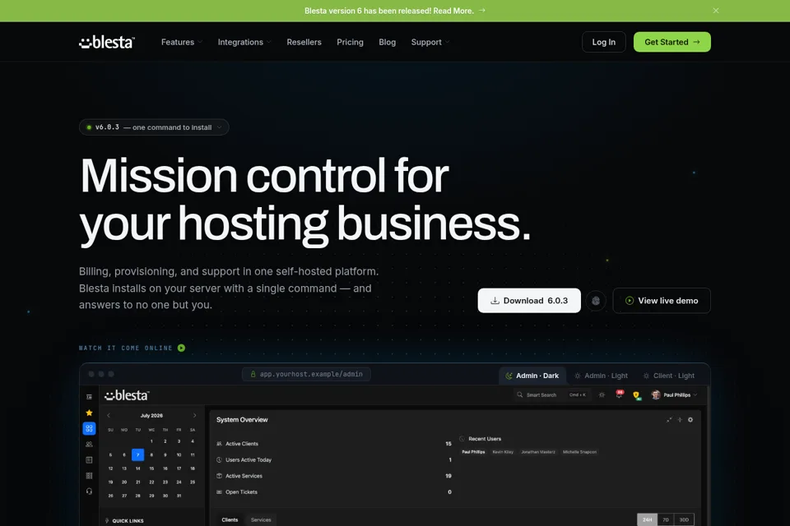Click the Blesta logo inside the demo dashboard

[127, 395]
